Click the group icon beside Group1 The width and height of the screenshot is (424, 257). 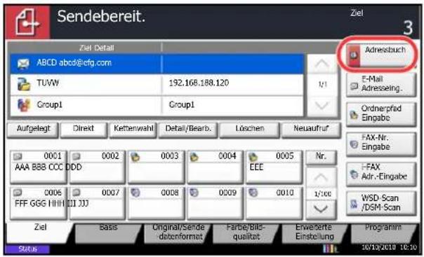[x=24, y=105]
